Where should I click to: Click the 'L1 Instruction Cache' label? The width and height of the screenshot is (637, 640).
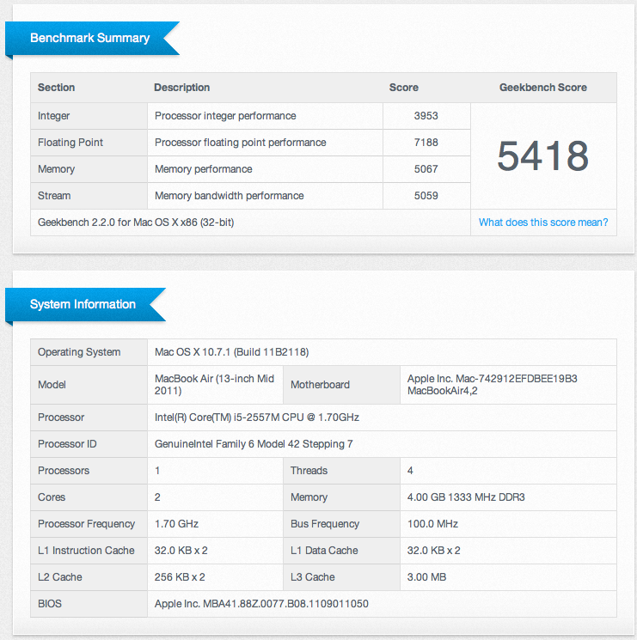click(x=86, y=550)
